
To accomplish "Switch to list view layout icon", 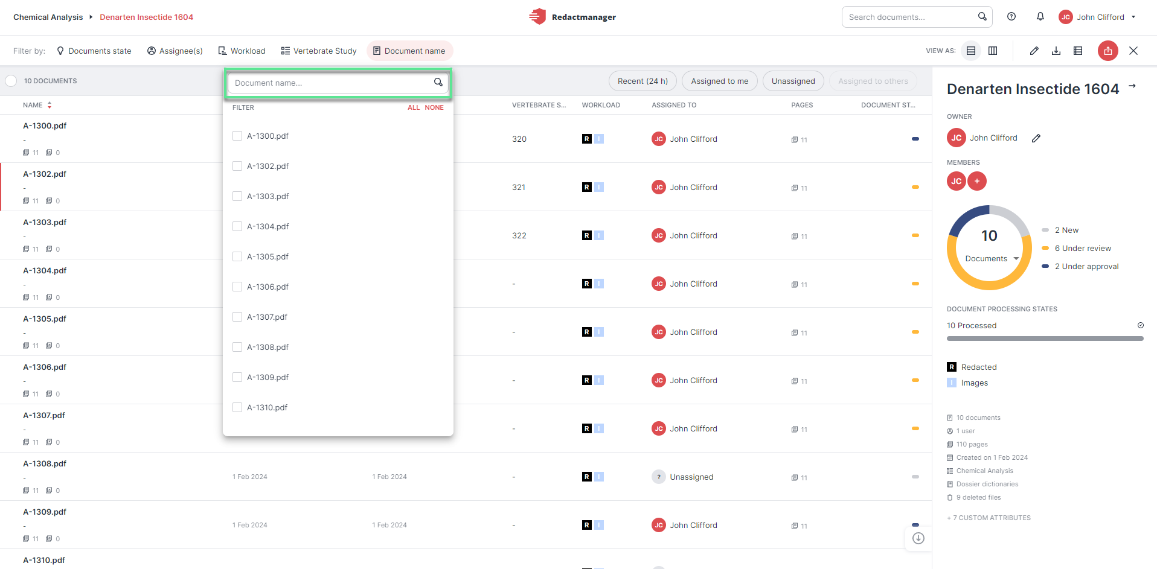I will pos(971,51).
